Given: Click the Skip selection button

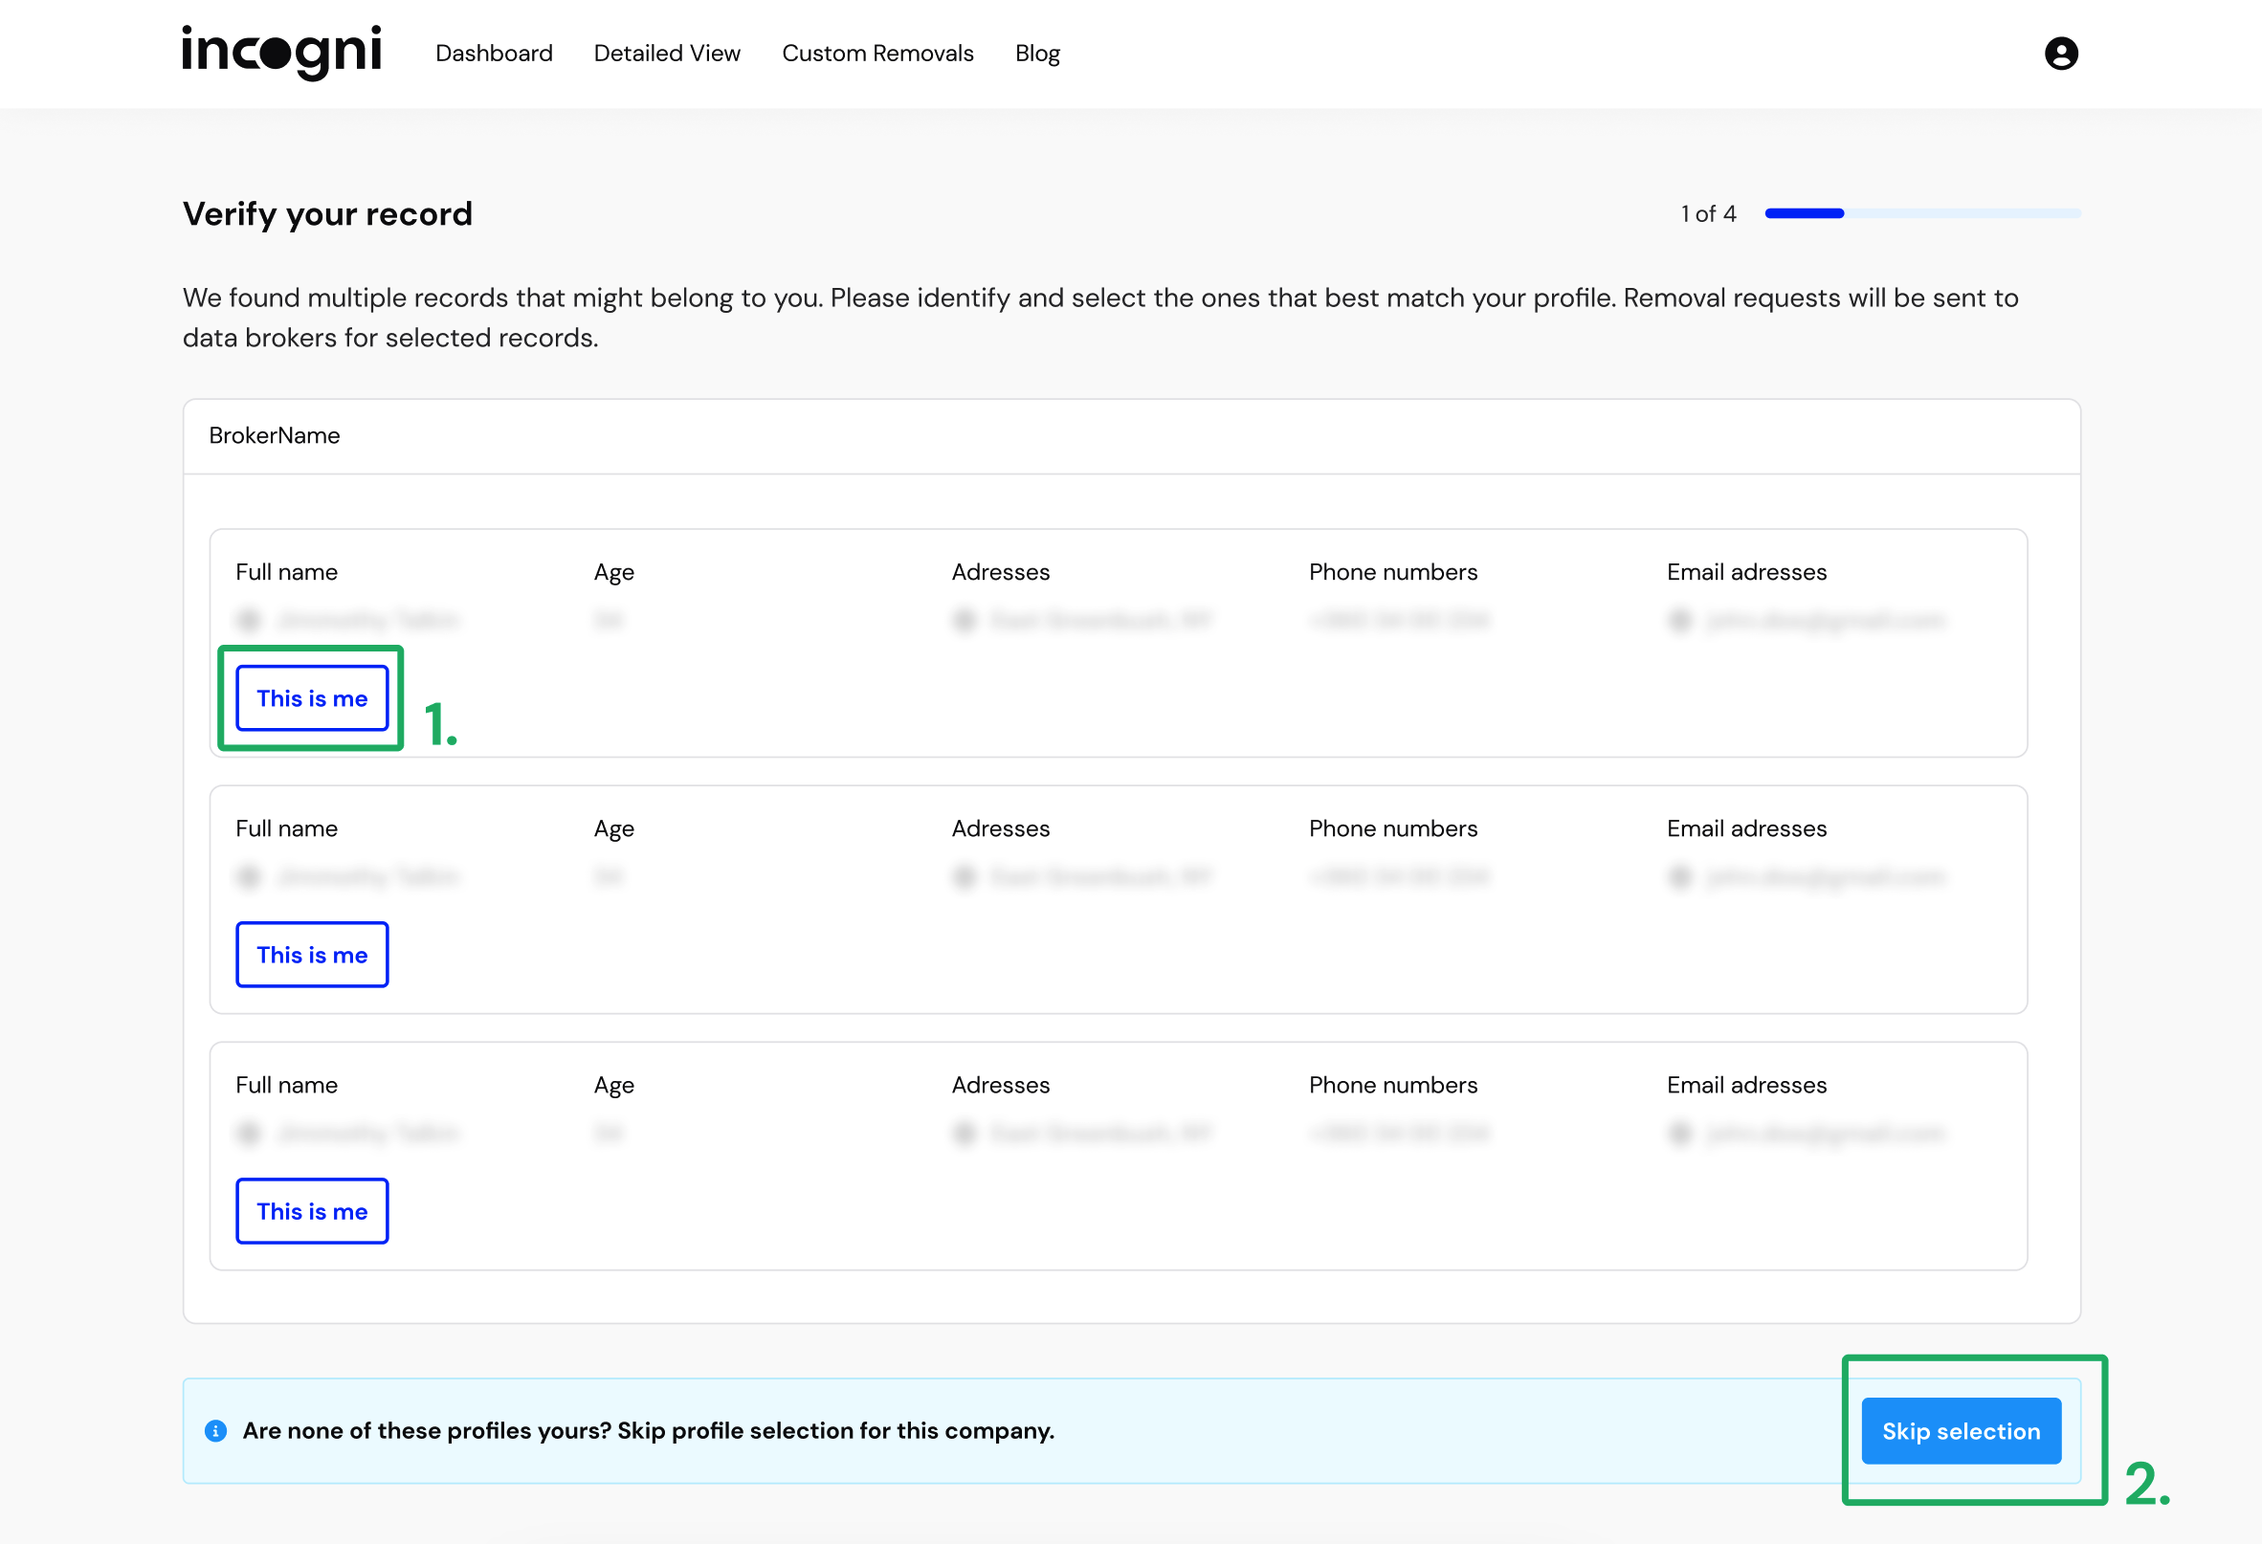Looking at the screenshot, I should click(x=1962, y=1431).
